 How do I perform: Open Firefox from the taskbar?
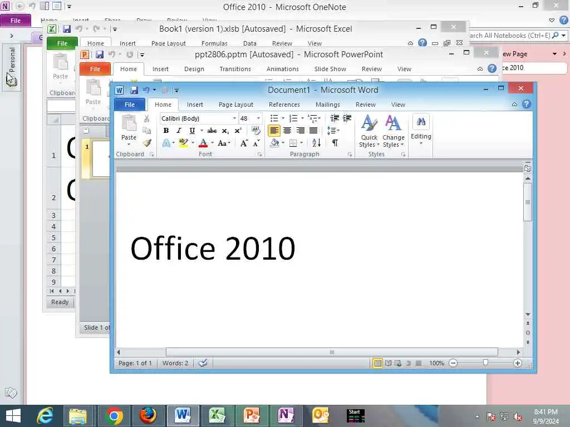click(x=148, y=416)
